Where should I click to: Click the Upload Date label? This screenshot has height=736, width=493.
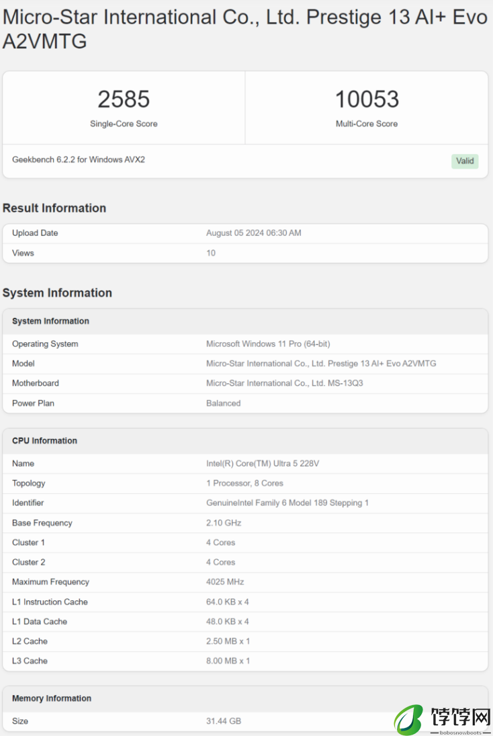point(35,233)
